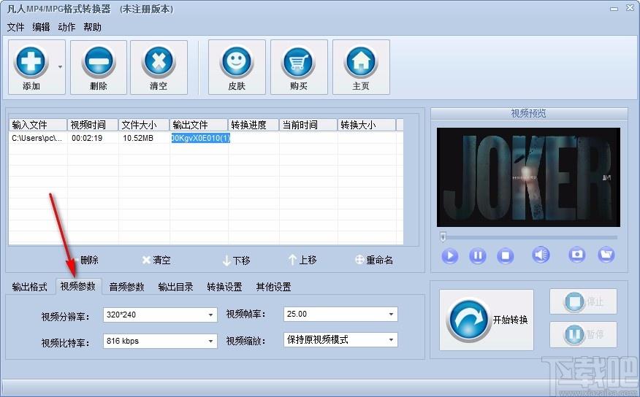The height and width of the screenshot is (397, 640).
Task: Click the 删除 minus toolbar icon
Action: [x=99, y=61]
